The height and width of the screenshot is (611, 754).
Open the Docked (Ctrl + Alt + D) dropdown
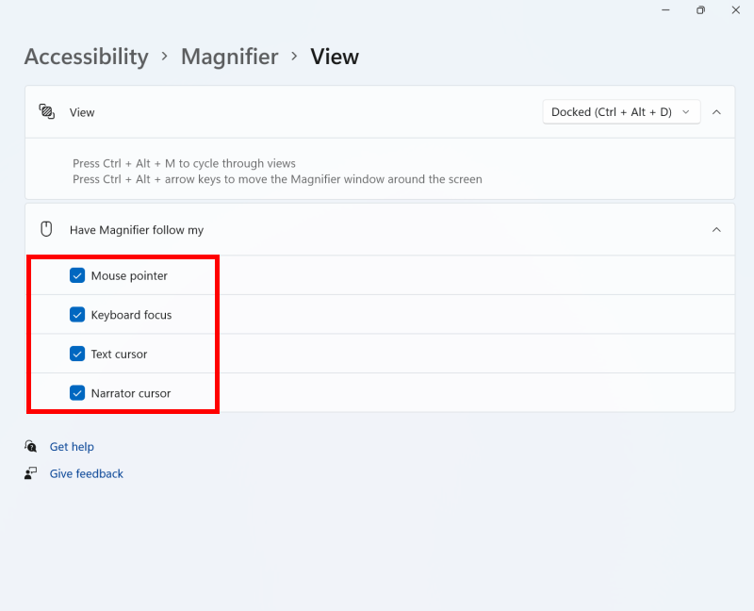coord(621,112)
